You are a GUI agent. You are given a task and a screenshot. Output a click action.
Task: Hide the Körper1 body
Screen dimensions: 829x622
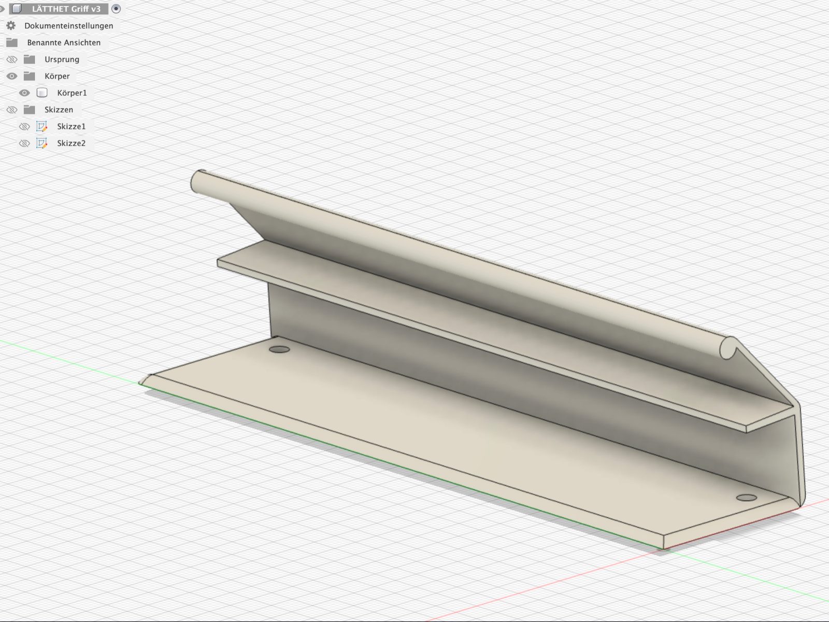coord(24,93)
